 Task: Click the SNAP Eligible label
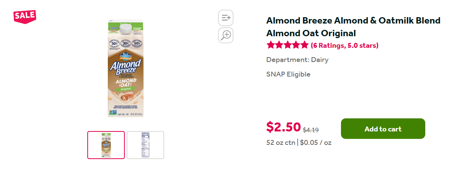(x=288, y=74)
